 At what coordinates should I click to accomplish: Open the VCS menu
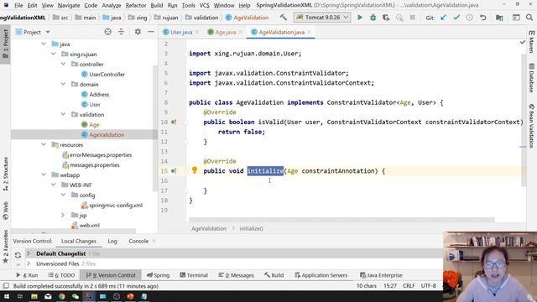(205, 6)
